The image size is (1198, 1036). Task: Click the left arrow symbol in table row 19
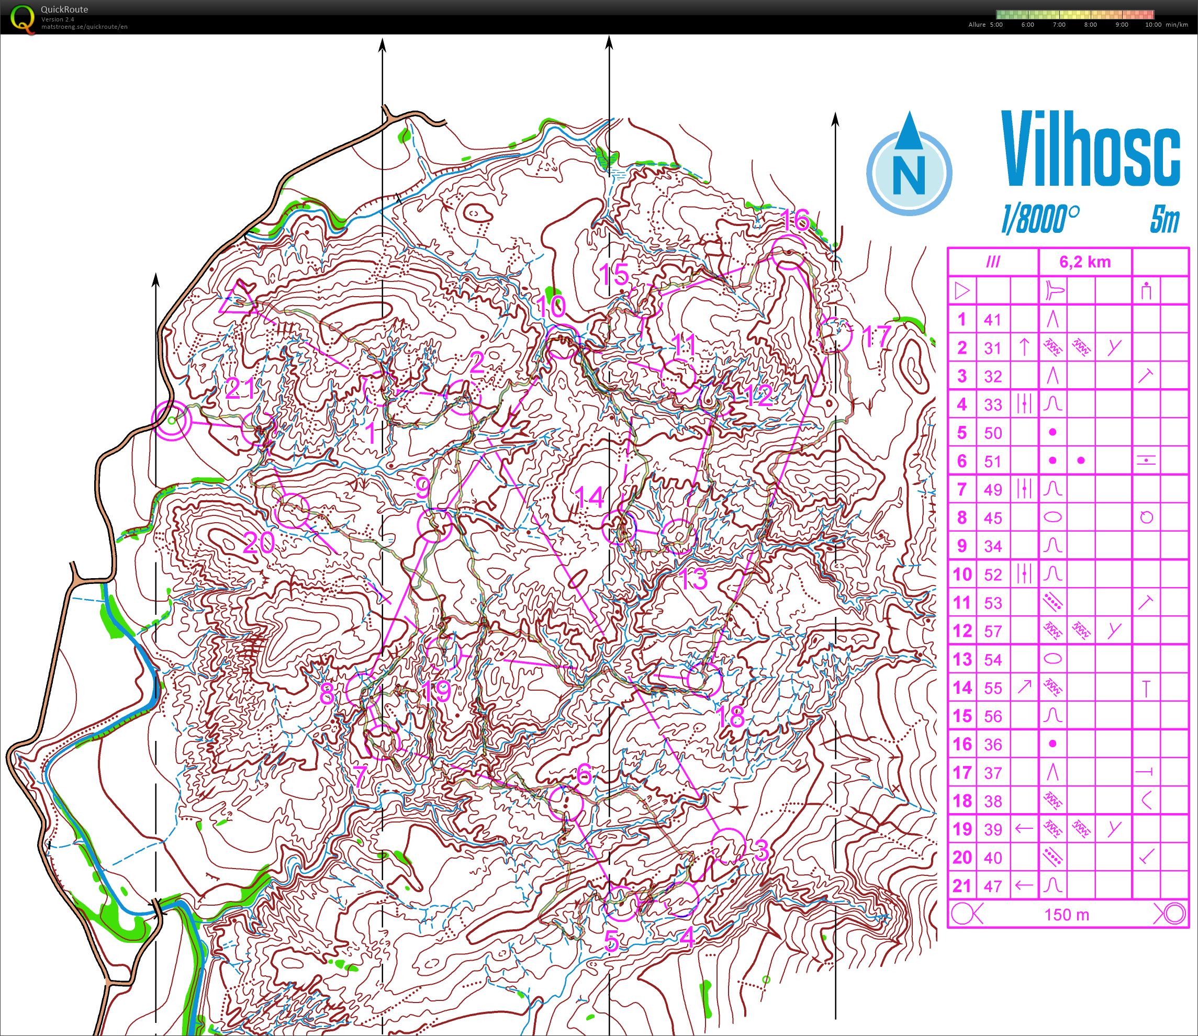point(1024,828)
